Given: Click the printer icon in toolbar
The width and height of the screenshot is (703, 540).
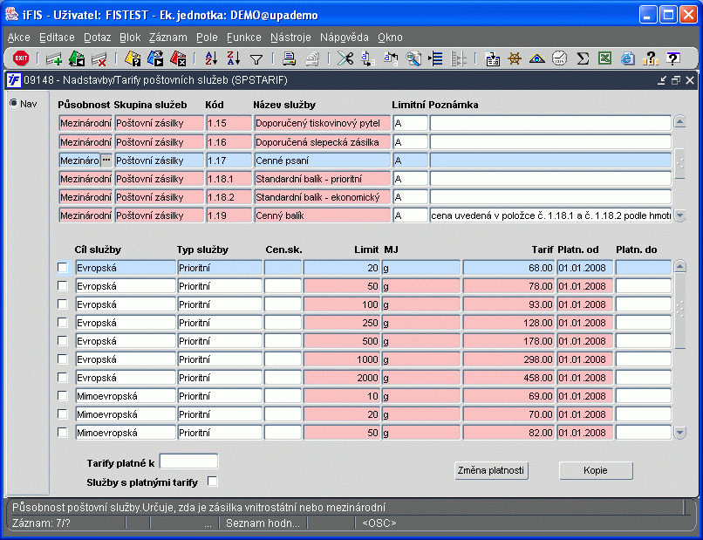Looking at the screenshot, I should click(x=289, y=59).
